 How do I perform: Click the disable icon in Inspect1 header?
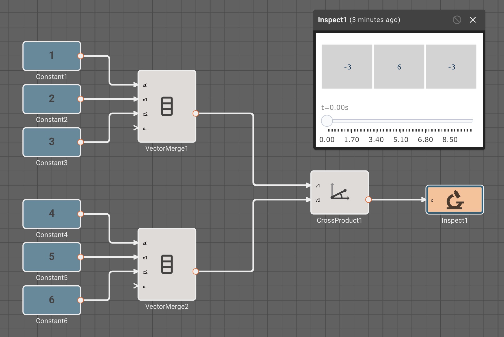[x=457, y=20]
